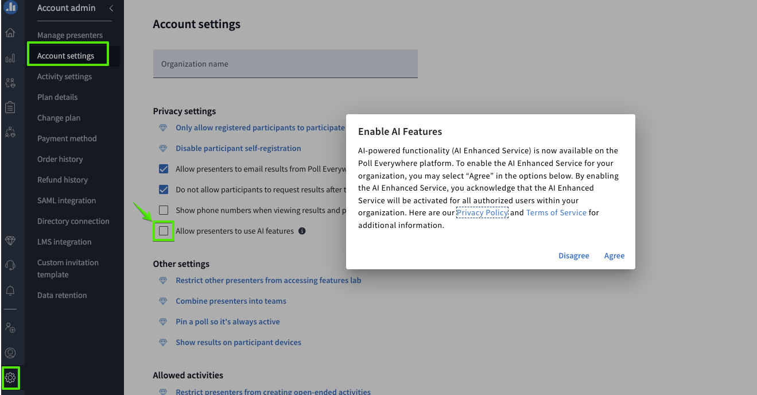Open Data retention settings

(x=62, y=295)
